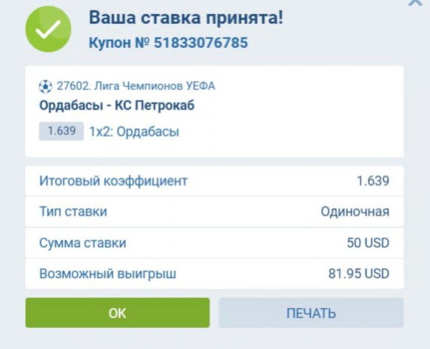
Task: Click the "Ваша ставка принята!" heading
Action: pos(186,17)
